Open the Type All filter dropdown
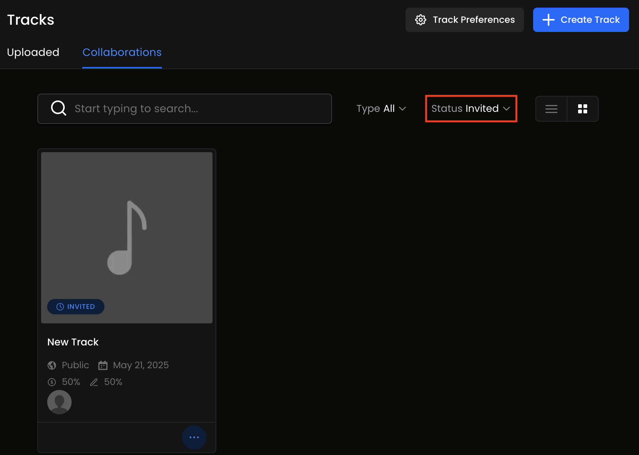 pyautogui.click(x=381, y=108)
